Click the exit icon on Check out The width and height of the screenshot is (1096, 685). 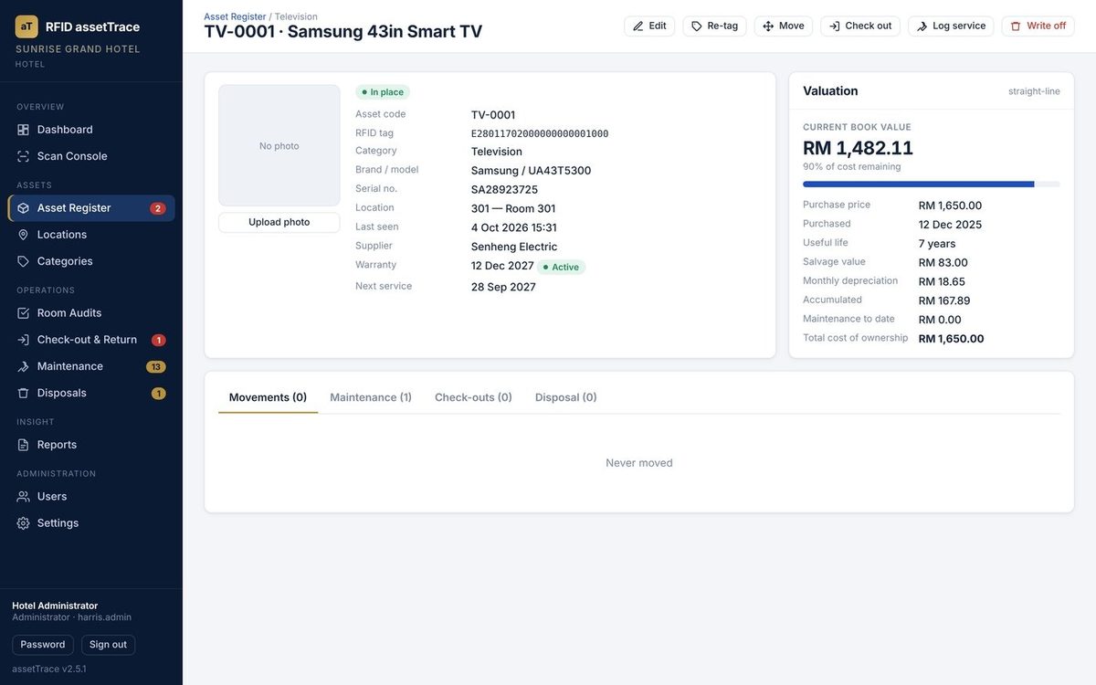click(835, 26)
